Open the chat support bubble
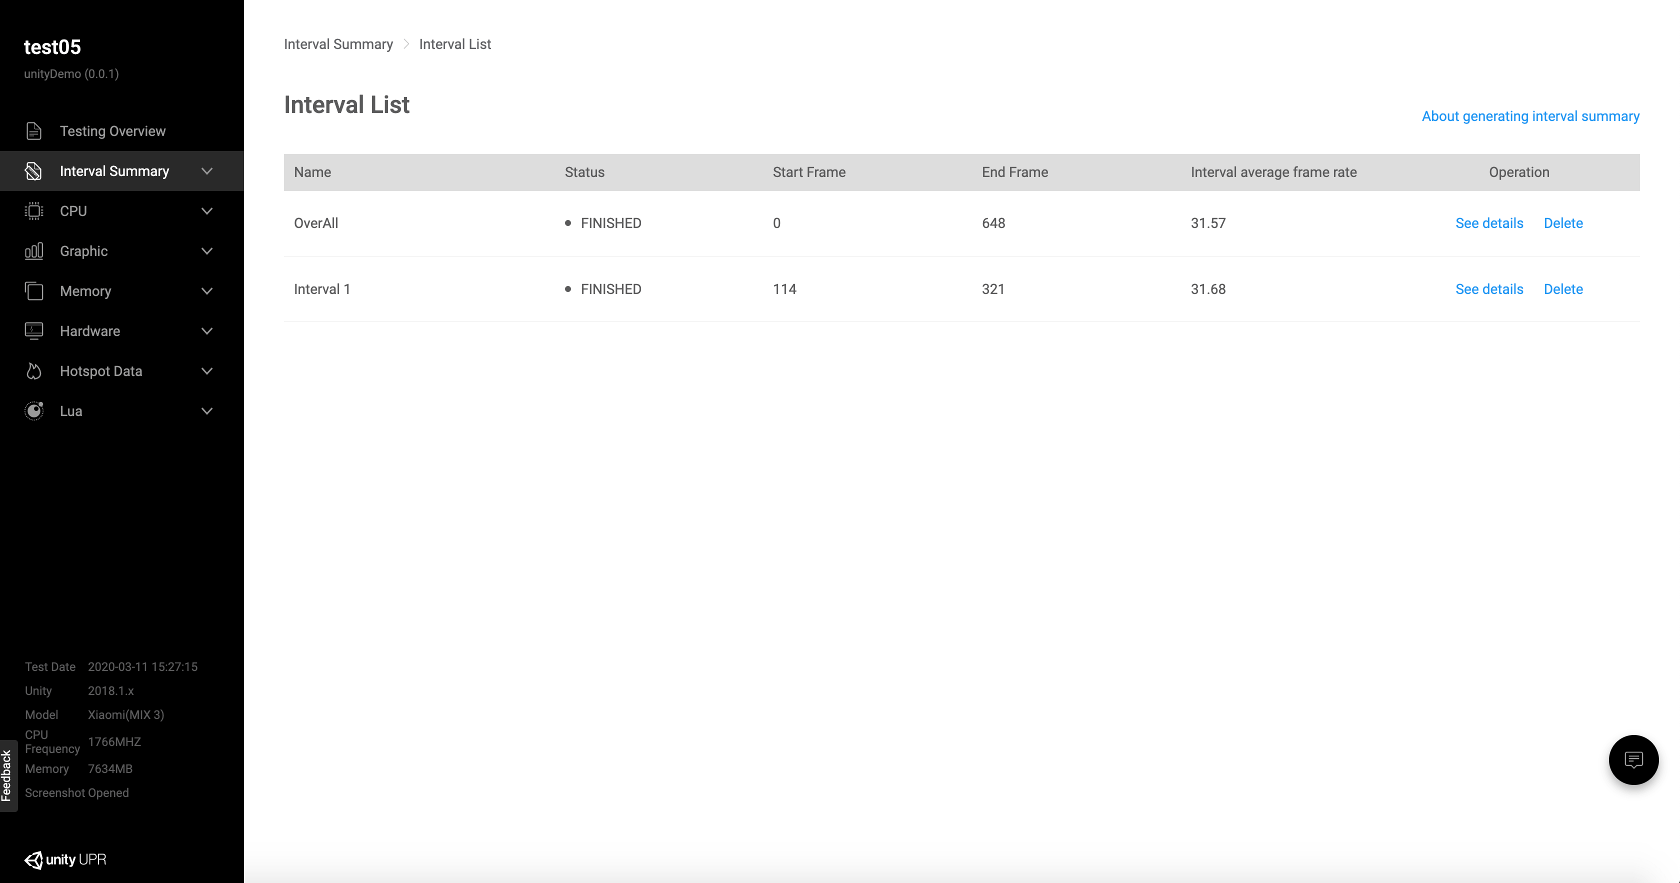 (x=1633, y=759)
